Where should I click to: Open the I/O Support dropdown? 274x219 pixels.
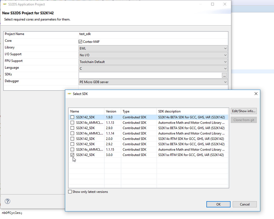[153, 55]
